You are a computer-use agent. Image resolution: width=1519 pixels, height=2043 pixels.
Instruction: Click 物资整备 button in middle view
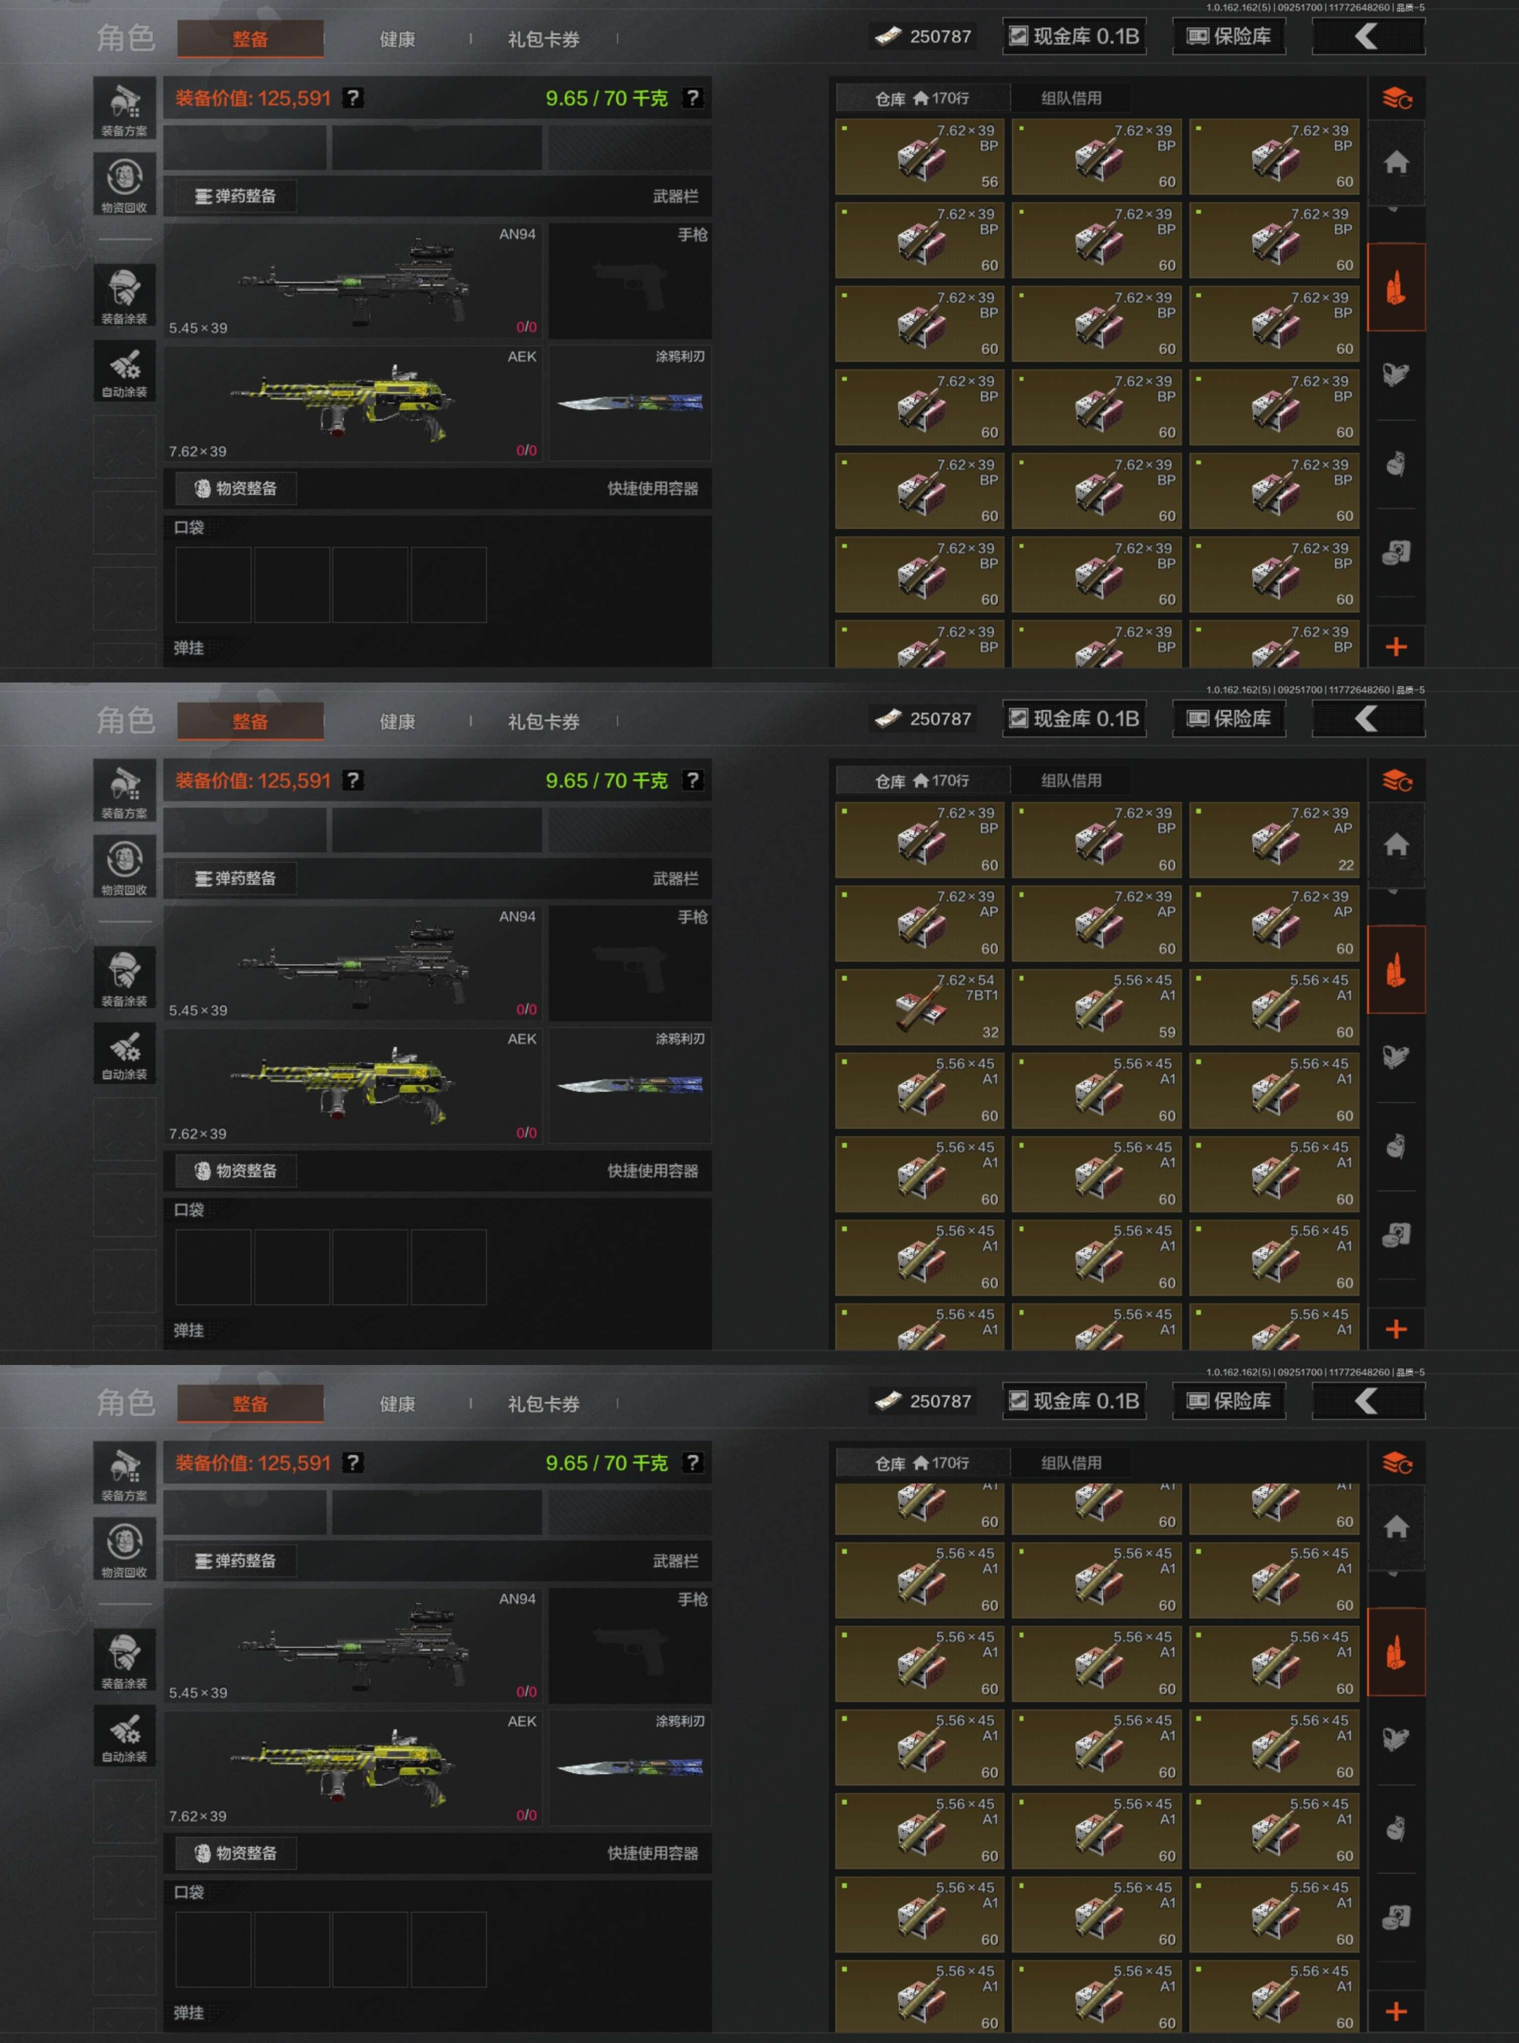pos(235,1170)
